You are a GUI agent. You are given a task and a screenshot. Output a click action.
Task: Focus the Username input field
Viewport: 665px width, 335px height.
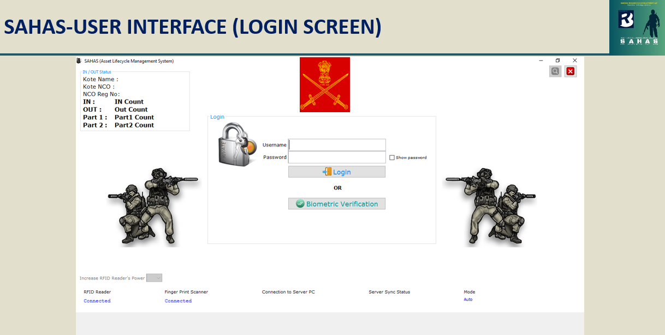[x=337, y=145]
